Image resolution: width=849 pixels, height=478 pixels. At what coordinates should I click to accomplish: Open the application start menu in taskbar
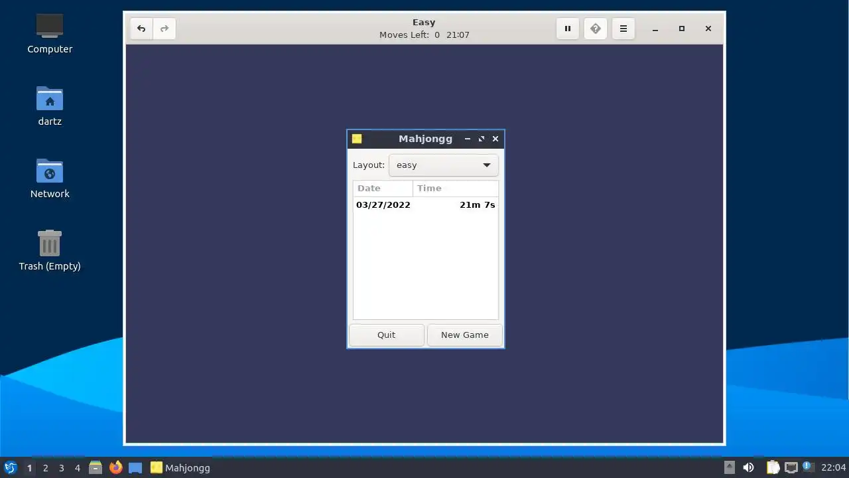pyautogui.click(x=10, y=467)
